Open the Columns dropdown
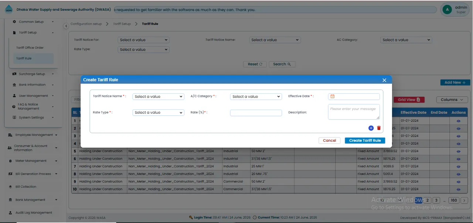Viewport: 473px width, 223px height. point(452,100)
